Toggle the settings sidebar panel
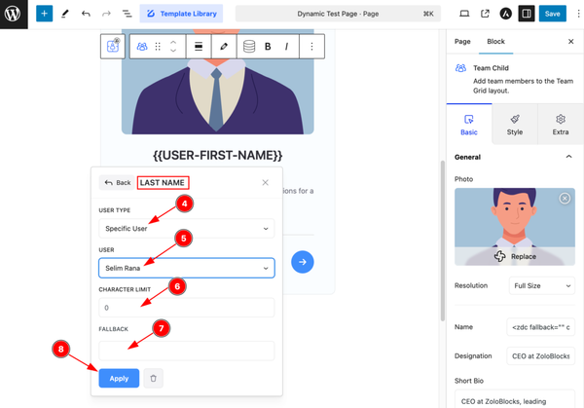The height and width of the screenshot is (408, 584). 527,14
